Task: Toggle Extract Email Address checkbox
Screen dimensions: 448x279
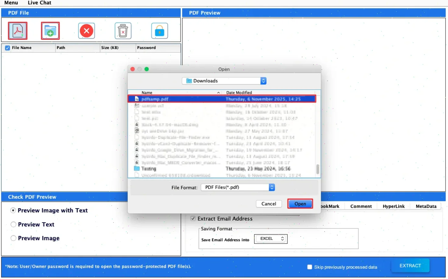Action: pos(193,219)
